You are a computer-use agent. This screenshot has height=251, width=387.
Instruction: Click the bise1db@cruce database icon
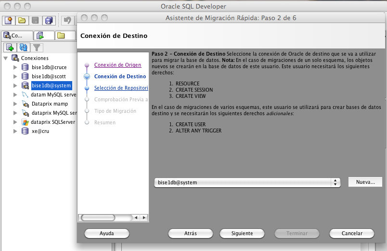tap(25, 67)
